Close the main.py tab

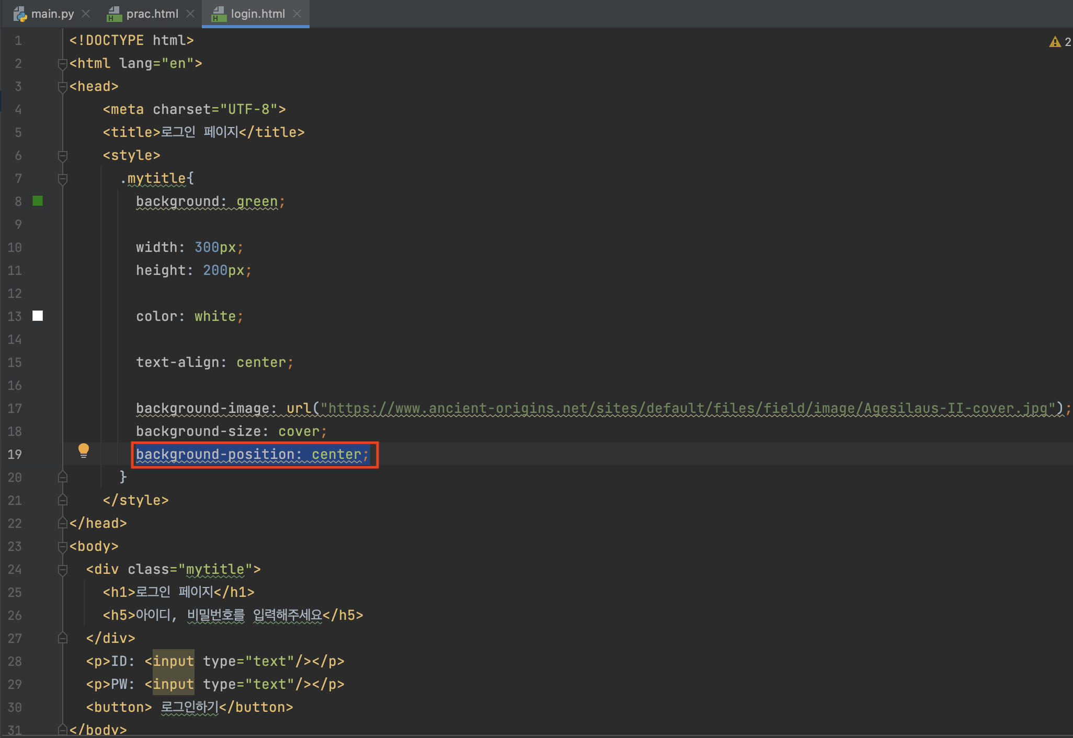pos(86,14)
